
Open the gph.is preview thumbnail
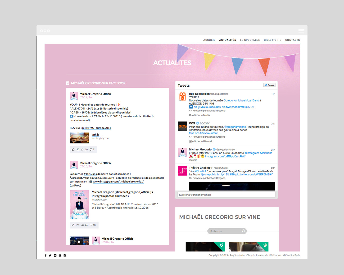point(79,138)
